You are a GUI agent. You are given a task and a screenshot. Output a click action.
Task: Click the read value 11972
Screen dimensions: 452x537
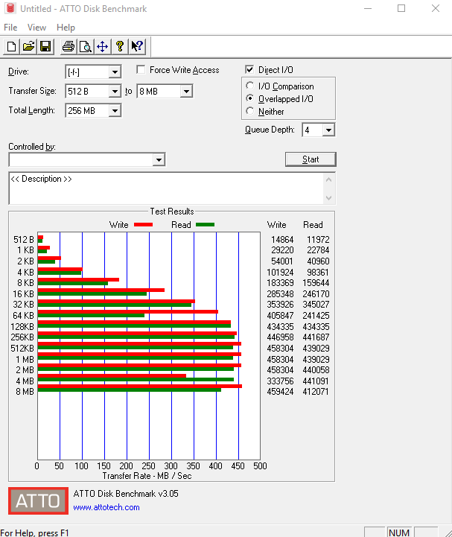pyautogui.click(x=318, y=239)
